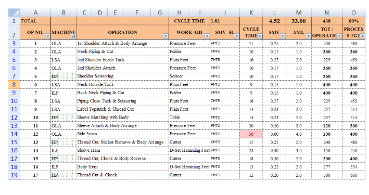
Task: Select 'Sleeve Matching with Body' cell
Action: [123, 118]
